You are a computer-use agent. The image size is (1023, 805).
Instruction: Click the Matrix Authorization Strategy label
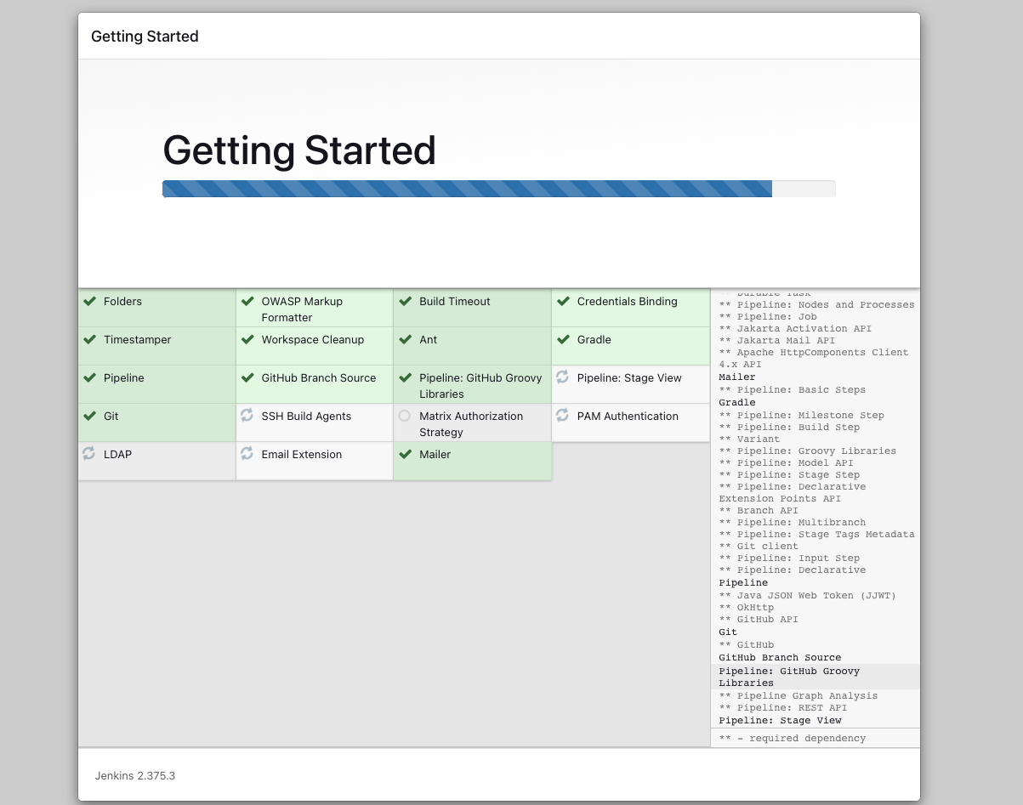471,424
